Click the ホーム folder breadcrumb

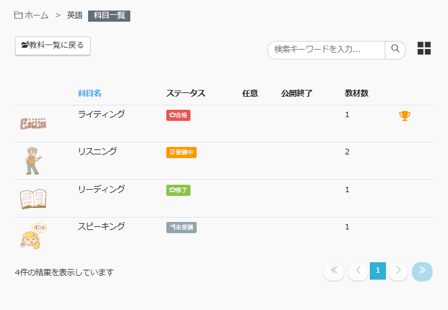tap(31, 15)
